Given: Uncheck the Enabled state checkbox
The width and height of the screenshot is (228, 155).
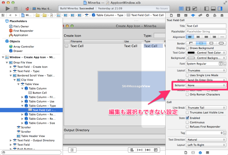Looking at the screenshot, I should pyautogui.click(x=188, y=118).
